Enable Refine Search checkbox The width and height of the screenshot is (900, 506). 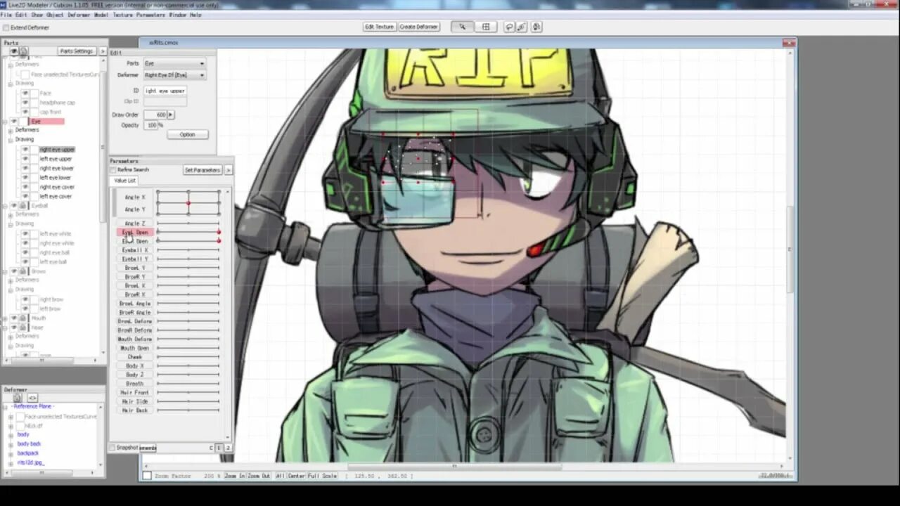(x=112, y=170)
